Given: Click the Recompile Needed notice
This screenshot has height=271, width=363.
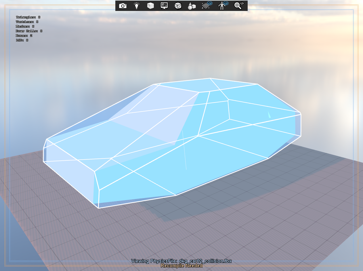Looking at the screenshot, I should [x=181, y=266].
